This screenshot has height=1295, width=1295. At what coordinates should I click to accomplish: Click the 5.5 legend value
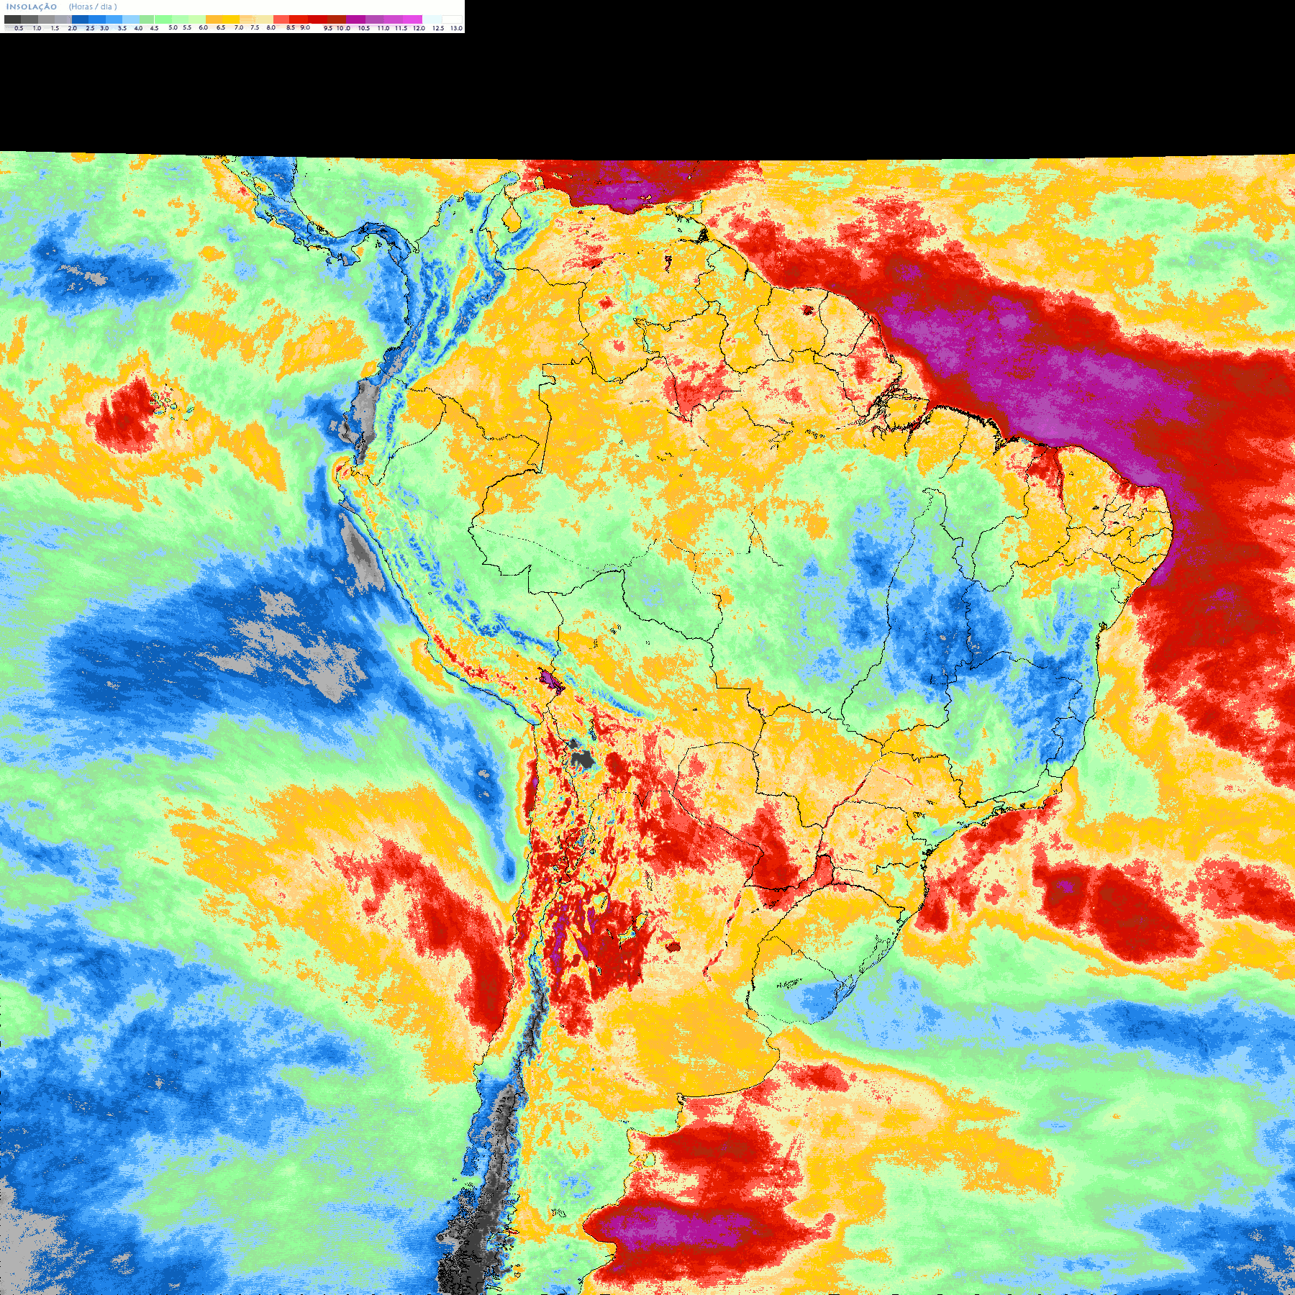tap(187, 27)
